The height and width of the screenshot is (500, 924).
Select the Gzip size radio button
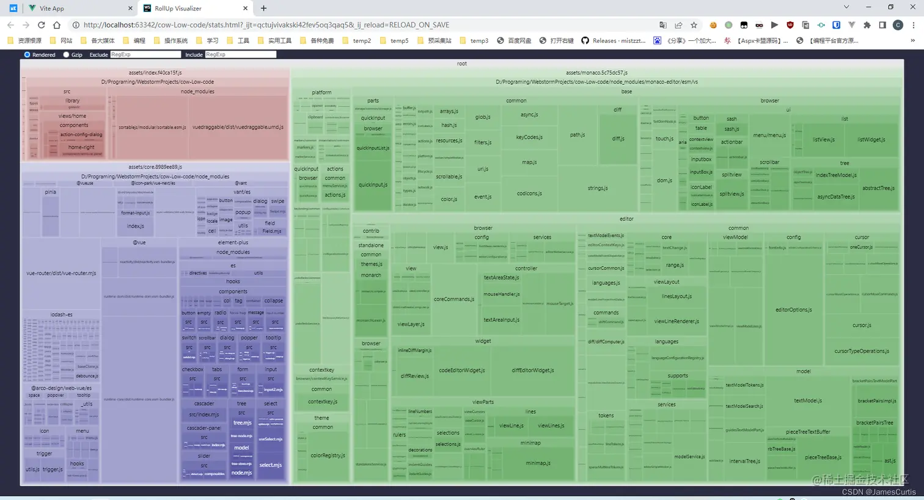pos(66,55)
